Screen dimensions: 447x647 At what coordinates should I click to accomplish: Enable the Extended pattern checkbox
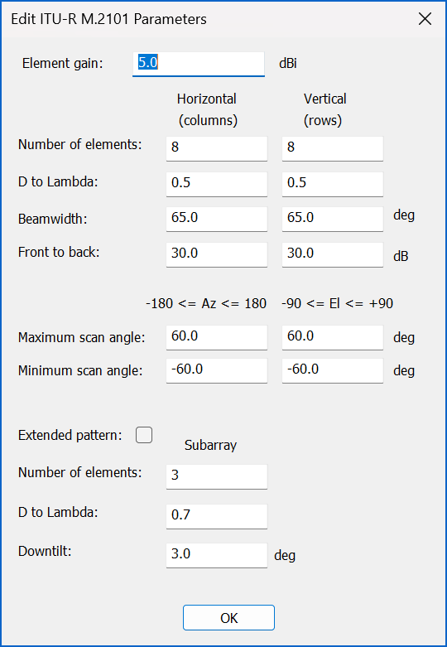point(144,435)
